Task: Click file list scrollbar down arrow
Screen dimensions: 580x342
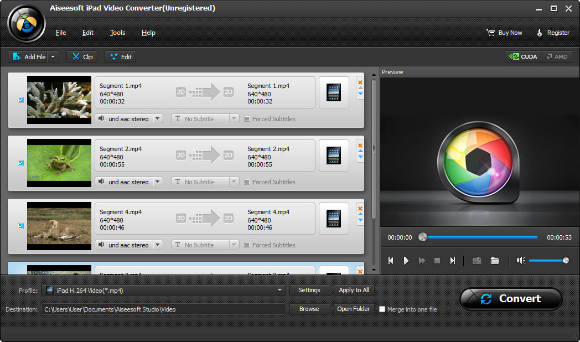Action: pyautogui.click(x=374, y=270)
